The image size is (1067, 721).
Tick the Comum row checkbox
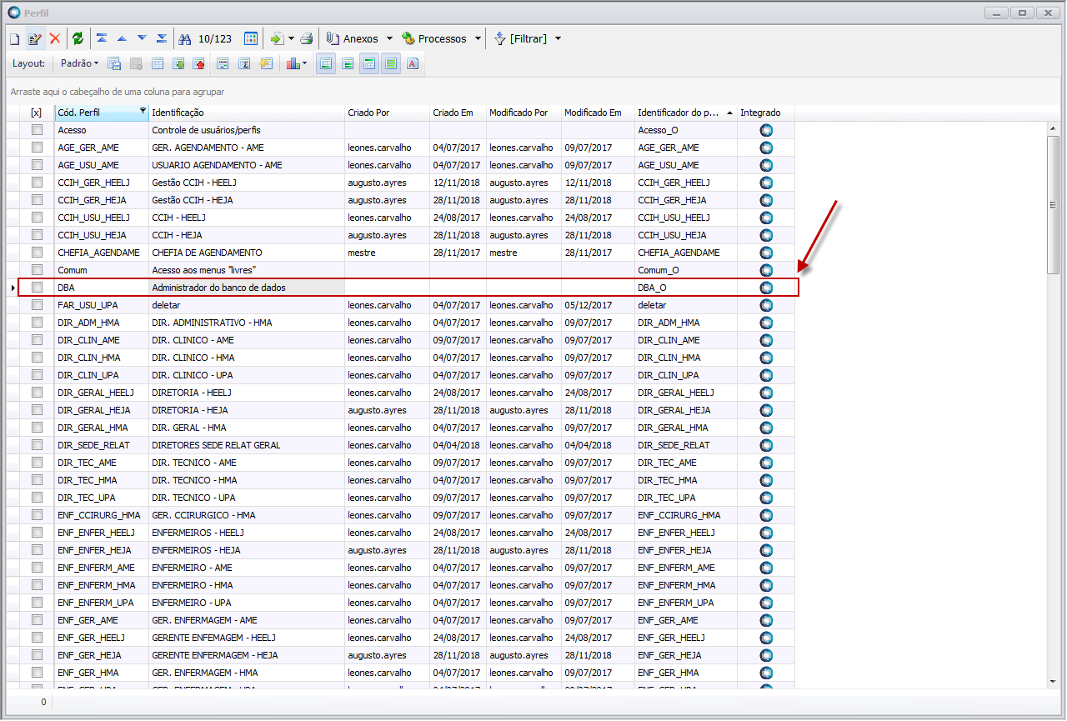[37, 270]
